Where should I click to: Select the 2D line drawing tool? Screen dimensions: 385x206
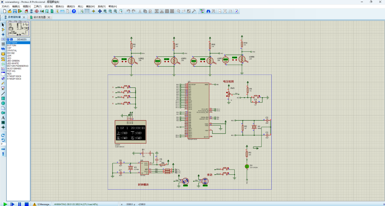point(3,93)
